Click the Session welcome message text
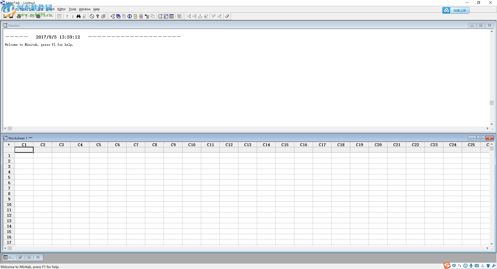The width and height of the screenshot is (497, 269). pyautogui.click(x=39, y=45)
